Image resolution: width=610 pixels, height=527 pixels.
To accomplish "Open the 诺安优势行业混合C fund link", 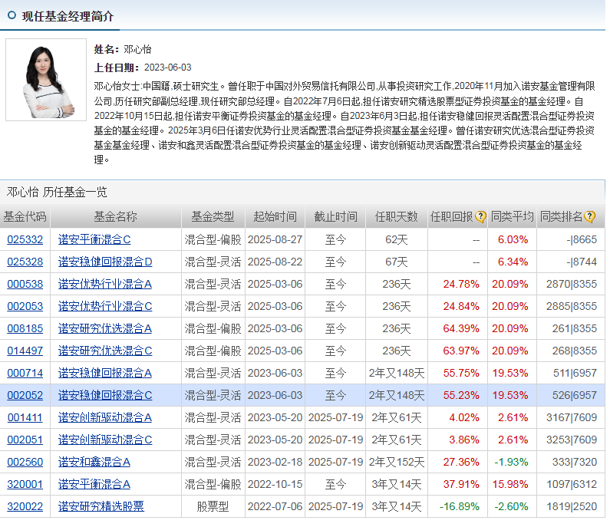I will pyautogui.click(x=105, y=306).
